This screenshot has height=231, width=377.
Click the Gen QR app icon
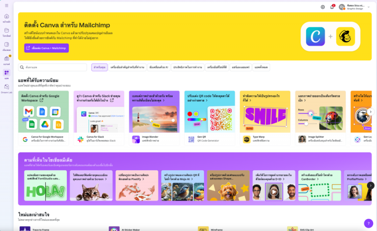[191, 139]
